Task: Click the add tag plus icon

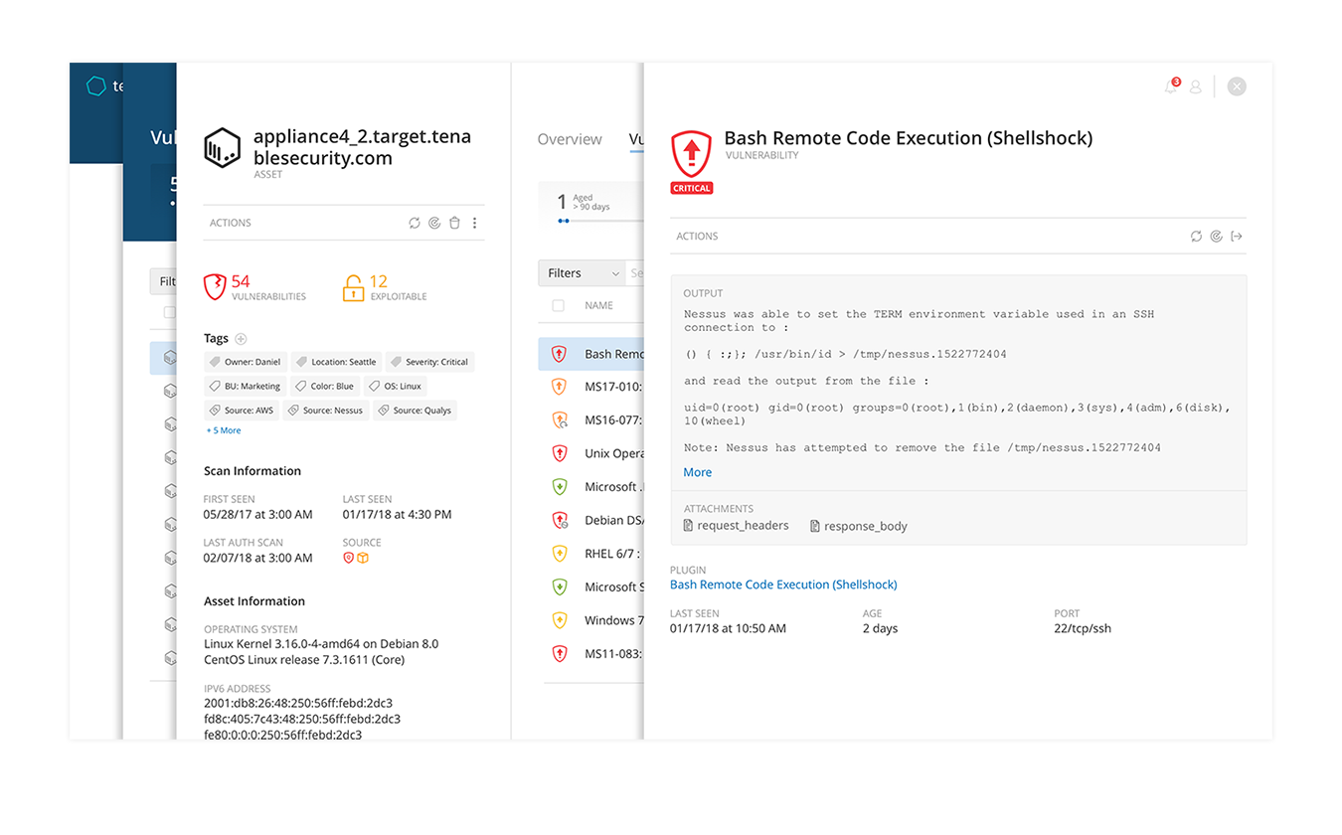Action: coord(241,339)
